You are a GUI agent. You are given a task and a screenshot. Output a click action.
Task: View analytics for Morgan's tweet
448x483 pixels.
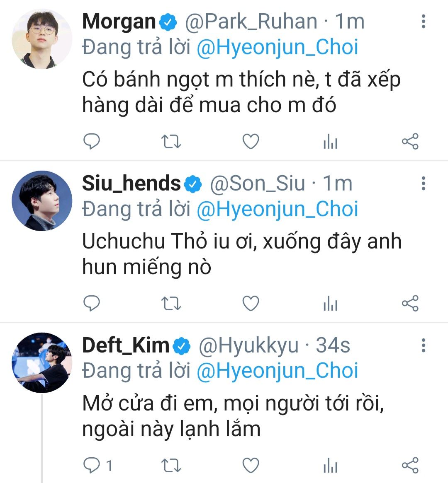330,142
